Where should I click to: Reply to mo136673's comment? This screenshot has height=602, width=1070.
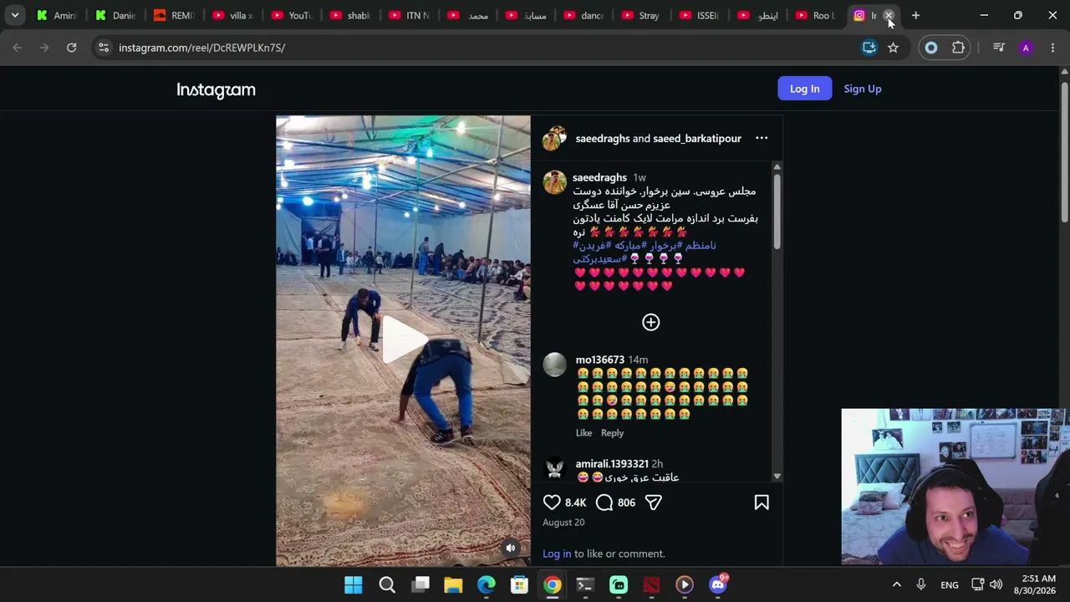coord(612,433)
